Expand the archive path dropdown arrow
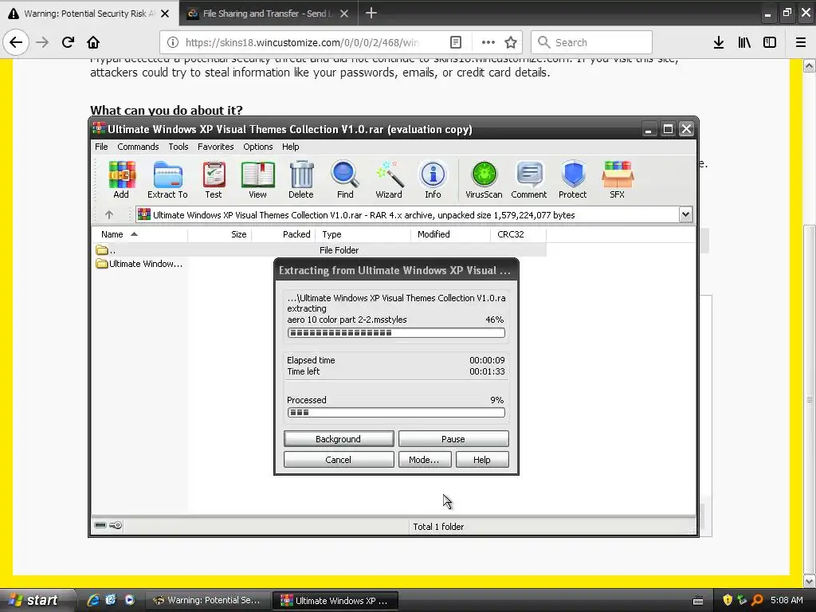Viewport: 816px width, 612px height. [685, 214]
